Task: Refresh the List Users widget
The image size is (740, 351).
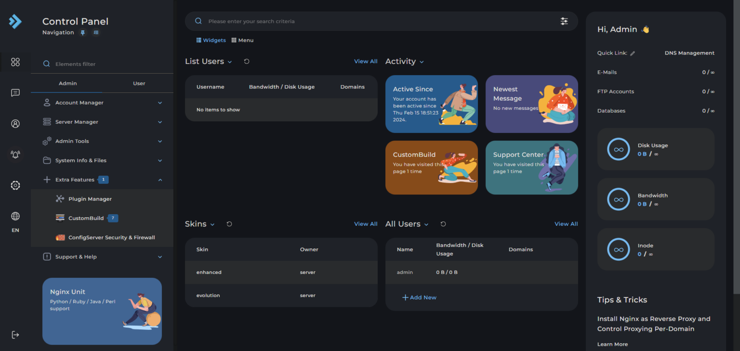Action: (247, 62)
